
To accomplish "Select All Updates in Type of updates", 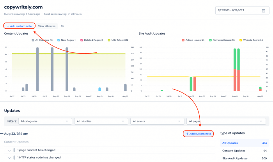I will (x=245, y=143).
